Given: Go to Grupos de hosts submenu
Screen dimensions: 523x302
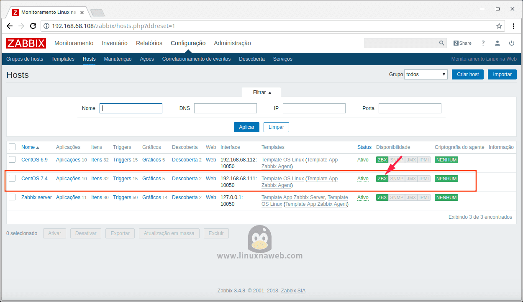Looking at the screenshot, I should click(x=25, y=59).
